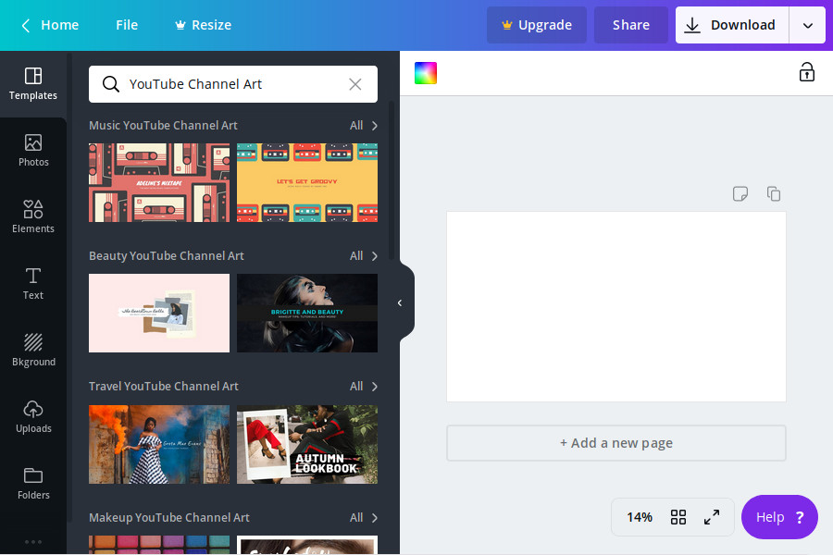Select the Text tool in sidebar
The height and width of the screenshot is (555, 833).
coord(33,283)
